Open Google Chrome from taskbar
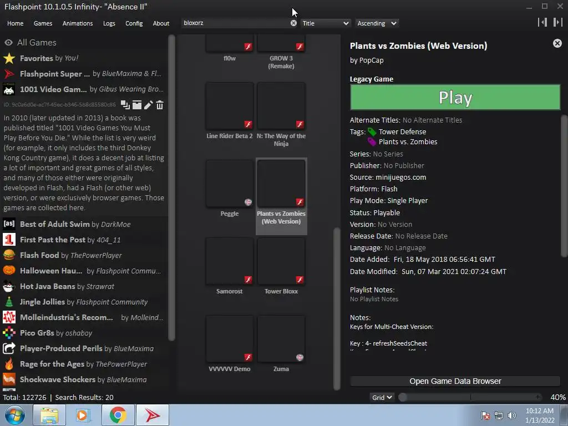 pos(118,415)
